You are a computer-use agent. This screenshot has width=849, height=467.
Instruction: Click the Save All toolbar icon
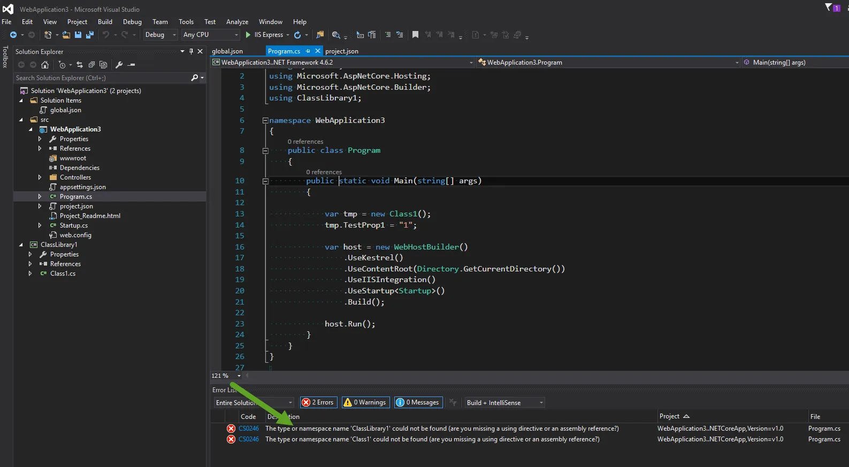pos(90,35)
